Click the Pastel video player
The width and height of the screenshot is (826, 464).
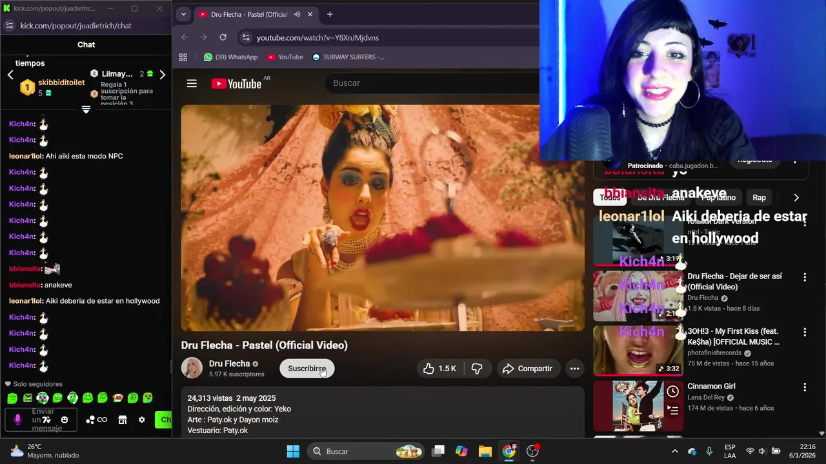pyautogui.click(x=383, y=218)
